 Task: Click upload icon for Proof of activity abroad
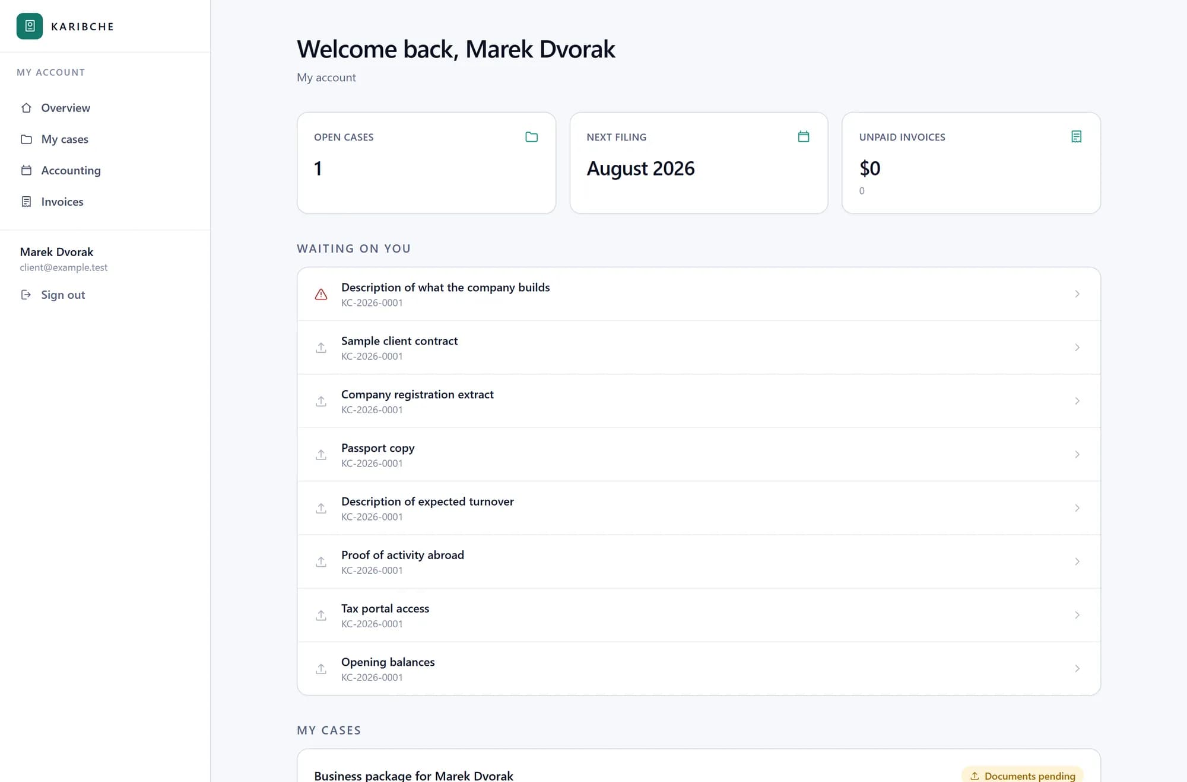coord(321,561)
